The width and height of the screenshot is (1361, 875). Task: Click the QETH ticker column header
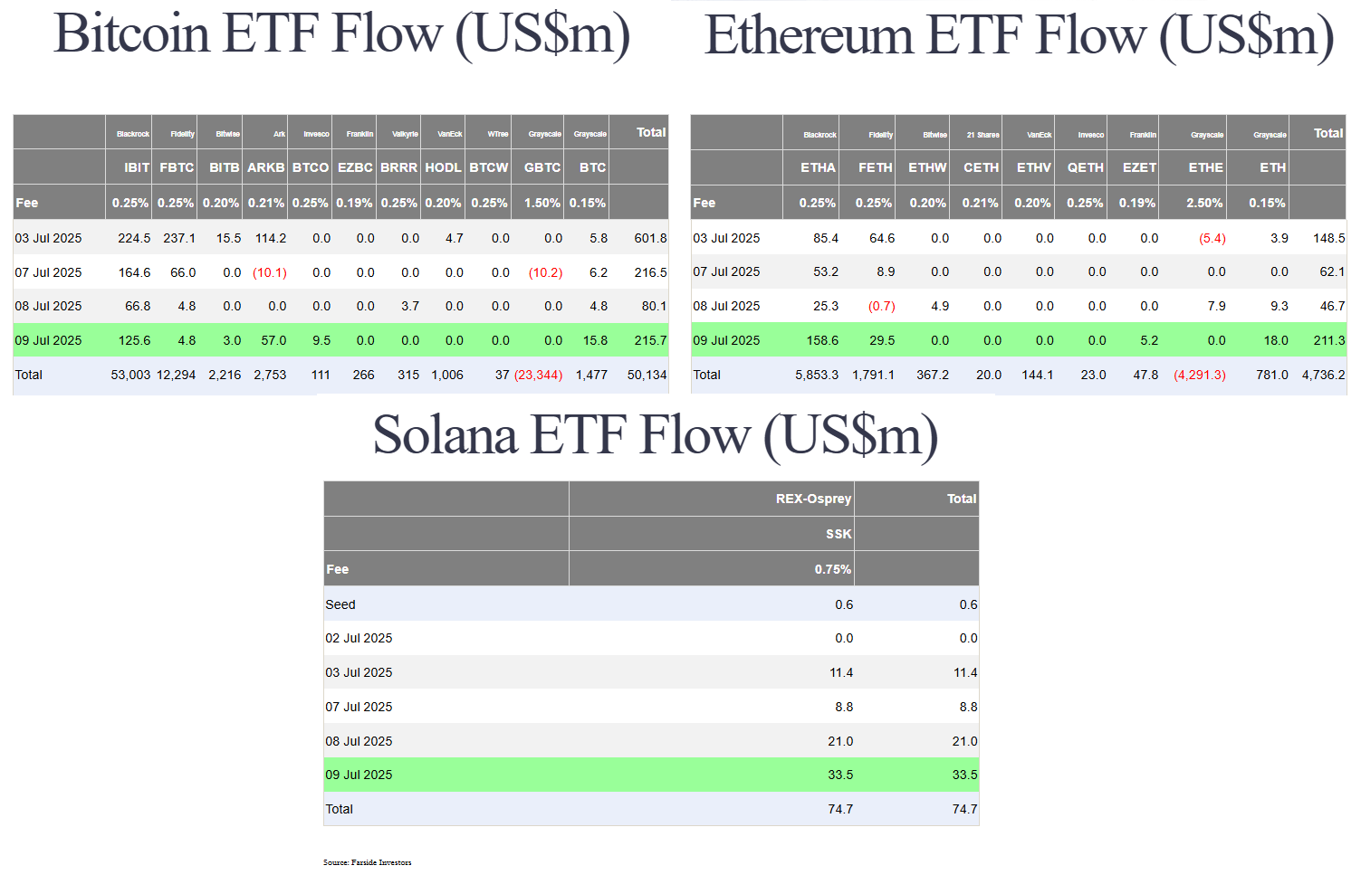1085,167
